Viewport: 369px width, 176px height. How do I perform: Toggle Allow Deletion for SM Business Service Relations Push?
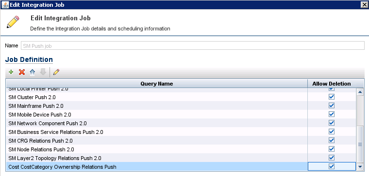(x=332, y=132)
